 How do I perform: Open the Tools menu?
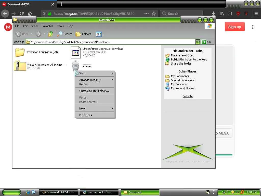(x=60, y=26)
